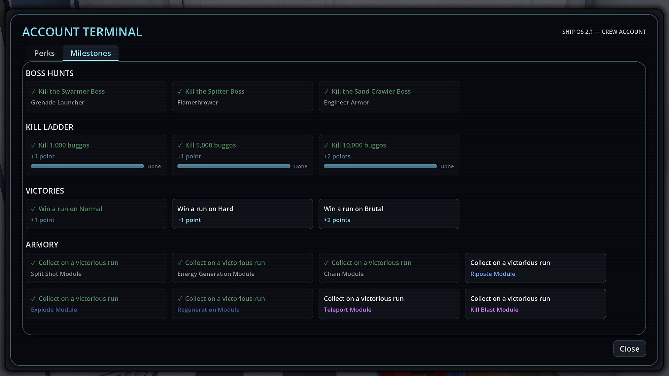Click the Regeneration Module reward text
The height and width of the screenshot is (376, 669).
pos(208,310)
